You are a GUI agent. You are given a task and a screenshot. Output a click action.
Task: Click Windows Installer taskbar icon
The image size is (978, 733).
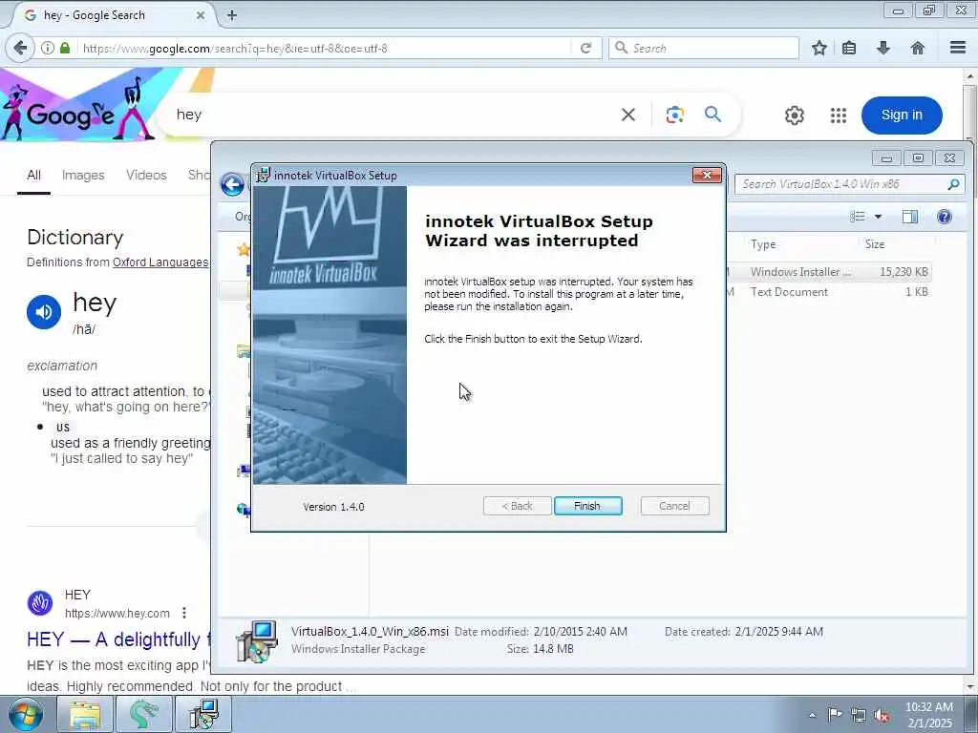click(x=203, y=714)
